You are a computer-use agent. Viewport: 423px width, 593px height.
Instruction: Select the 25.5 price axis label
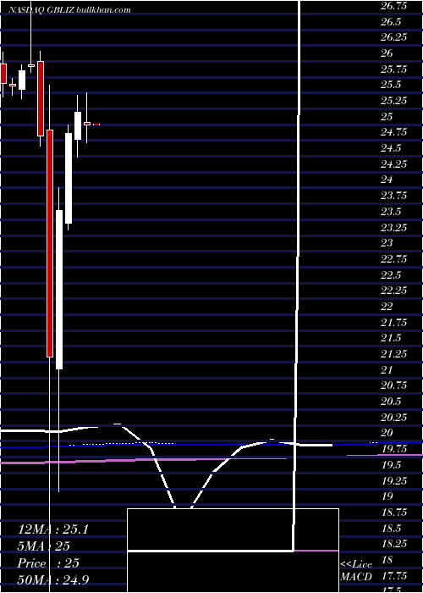[391, 85]
